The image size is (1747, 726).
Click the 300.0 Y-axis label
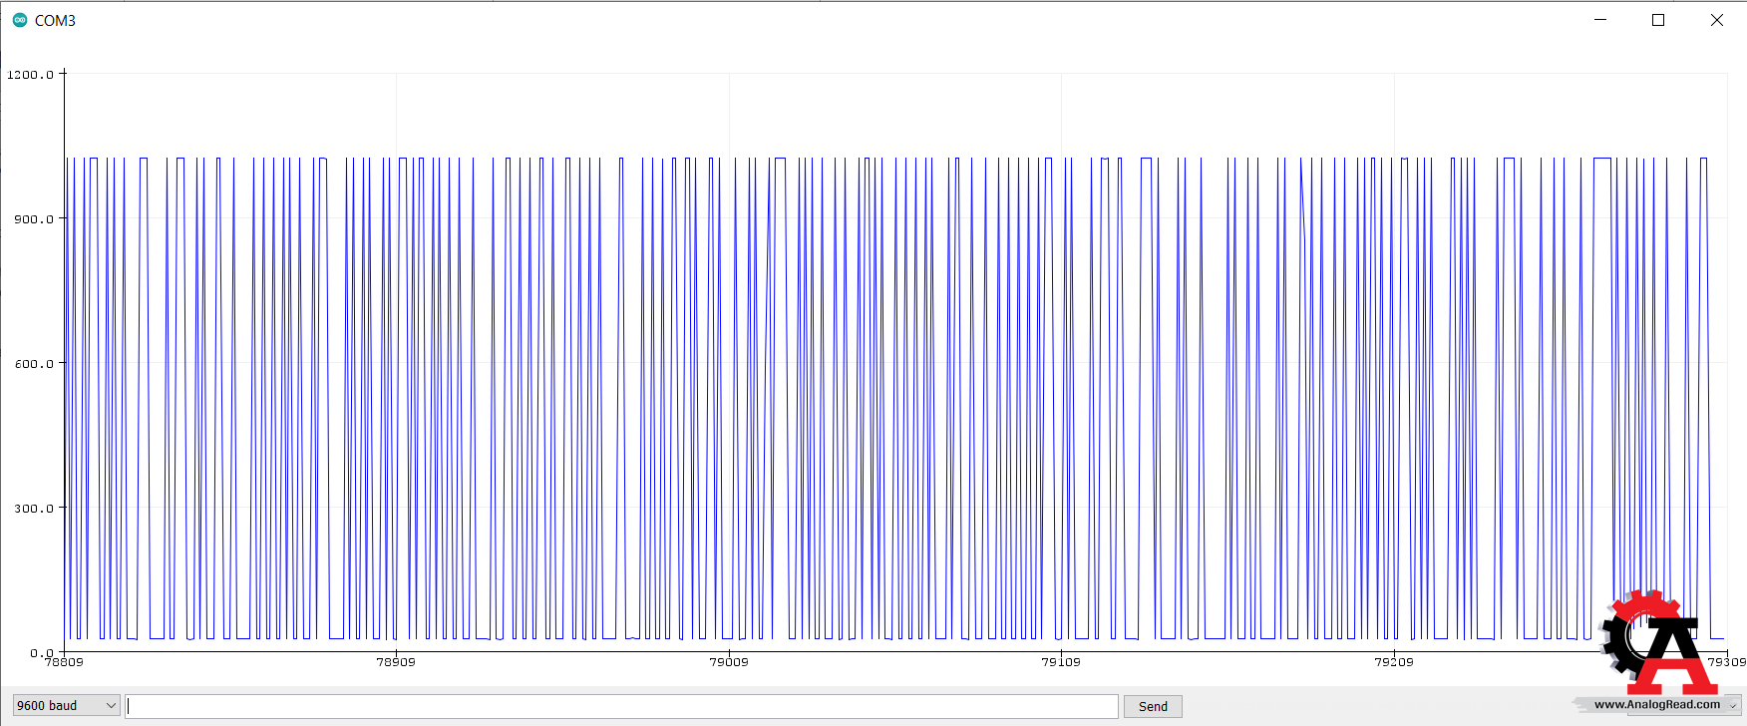34,509
